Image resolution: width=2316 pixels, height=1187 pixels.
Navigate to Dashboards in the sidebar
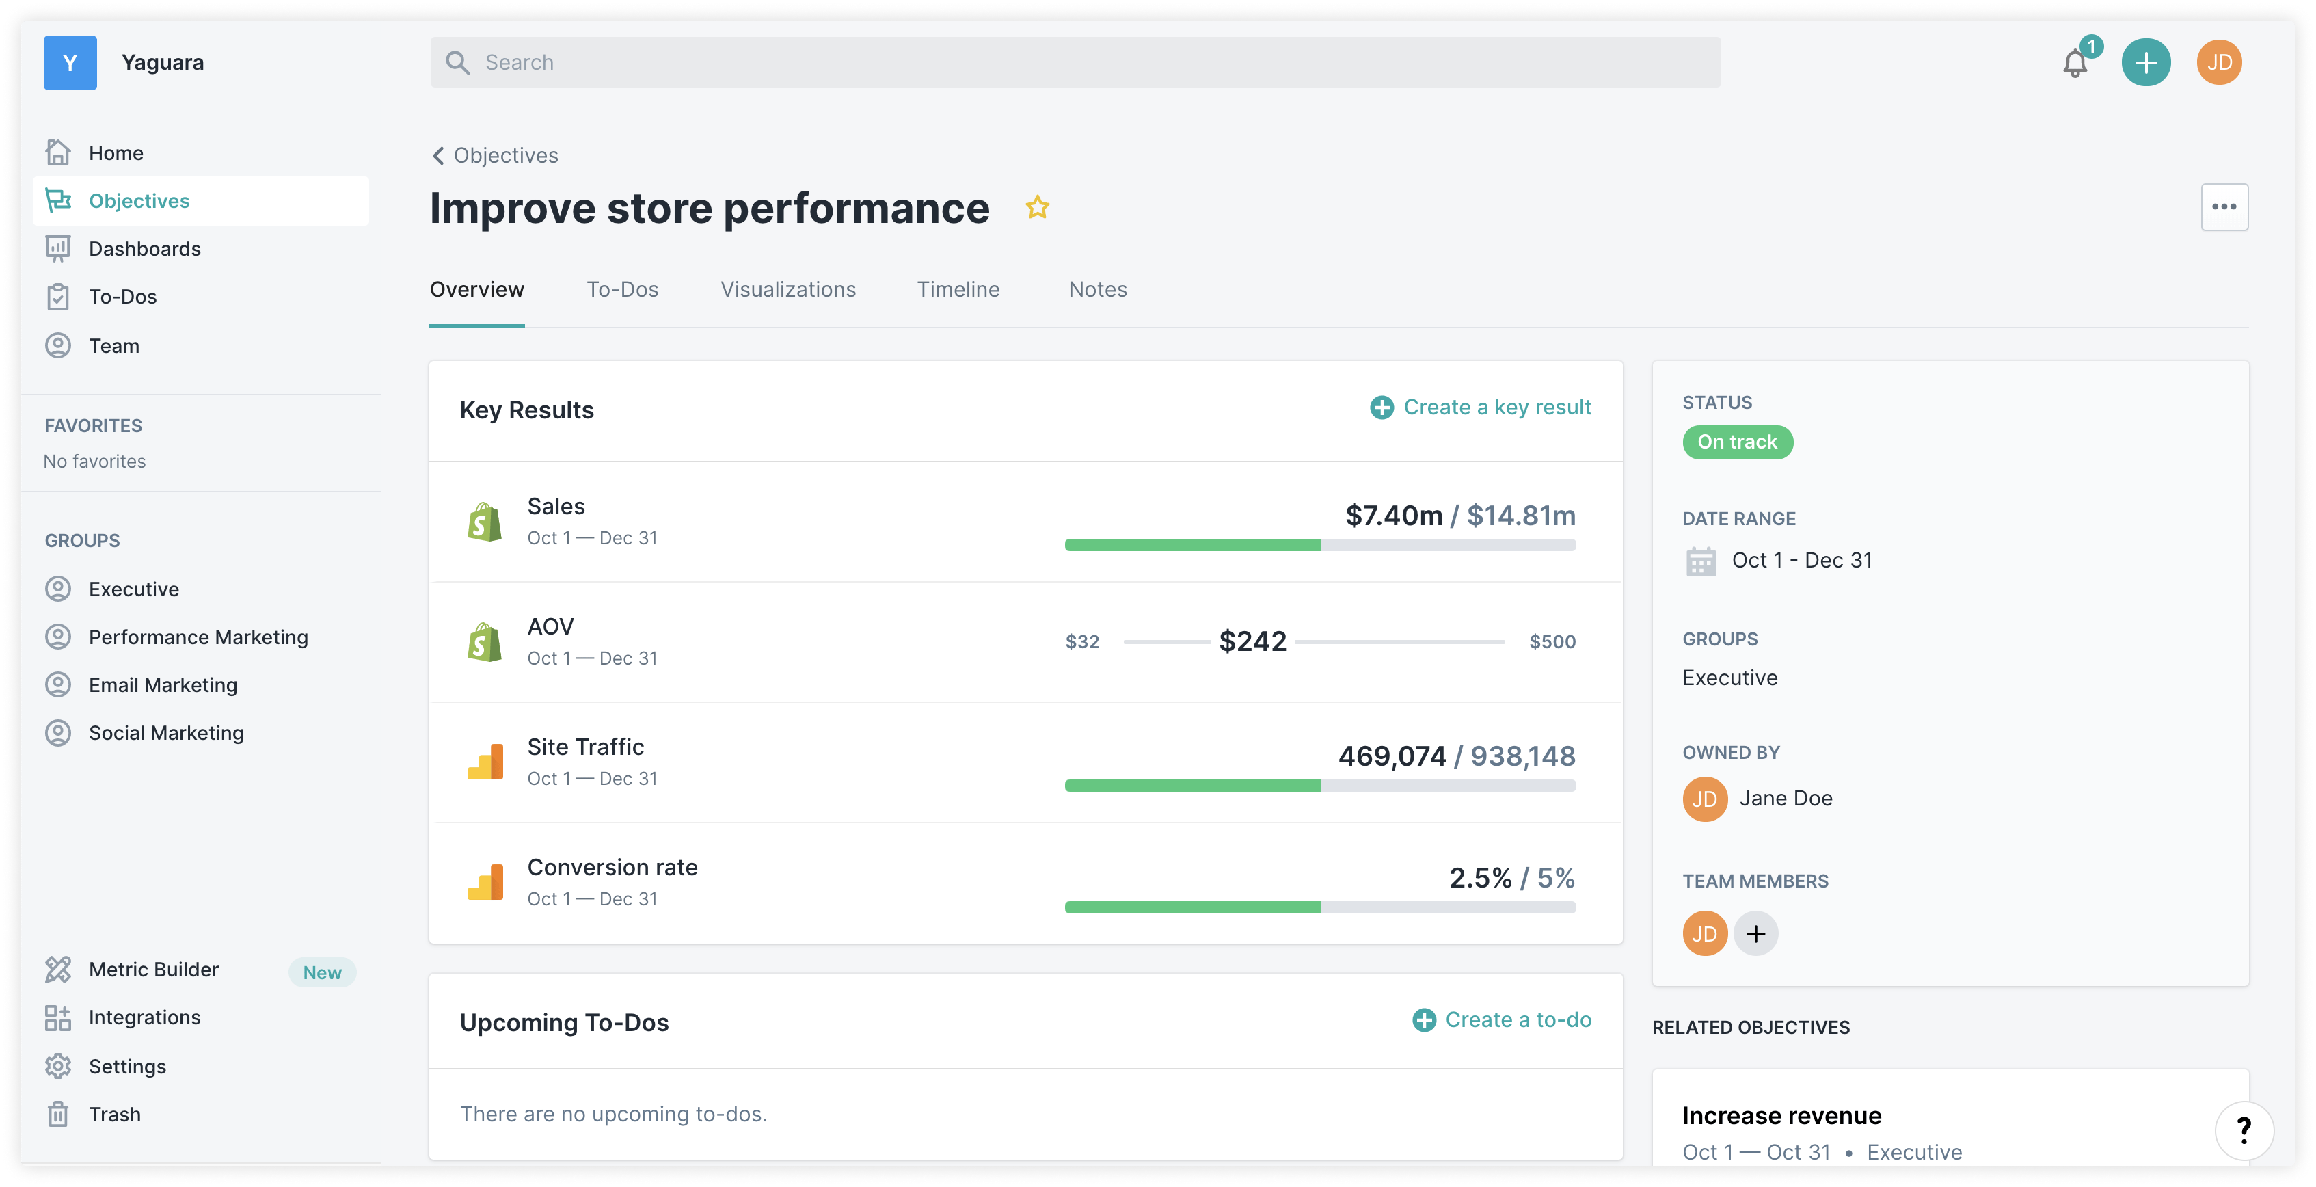144,249
